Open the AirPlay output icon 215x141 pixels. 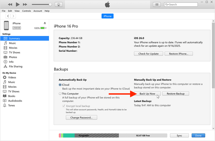(58, 5)
